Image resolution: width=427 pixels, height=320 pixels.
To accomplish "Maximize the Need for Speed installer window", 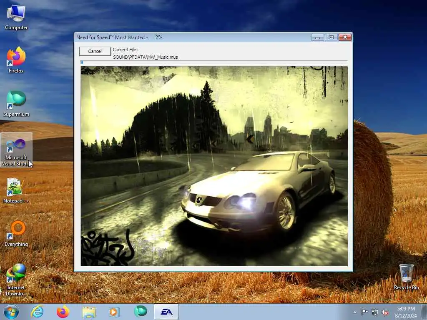I will (331, 37).
